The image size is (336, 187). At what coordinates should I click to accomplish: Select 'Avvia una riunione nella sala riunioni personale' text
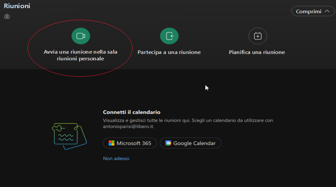click(80, 55)
